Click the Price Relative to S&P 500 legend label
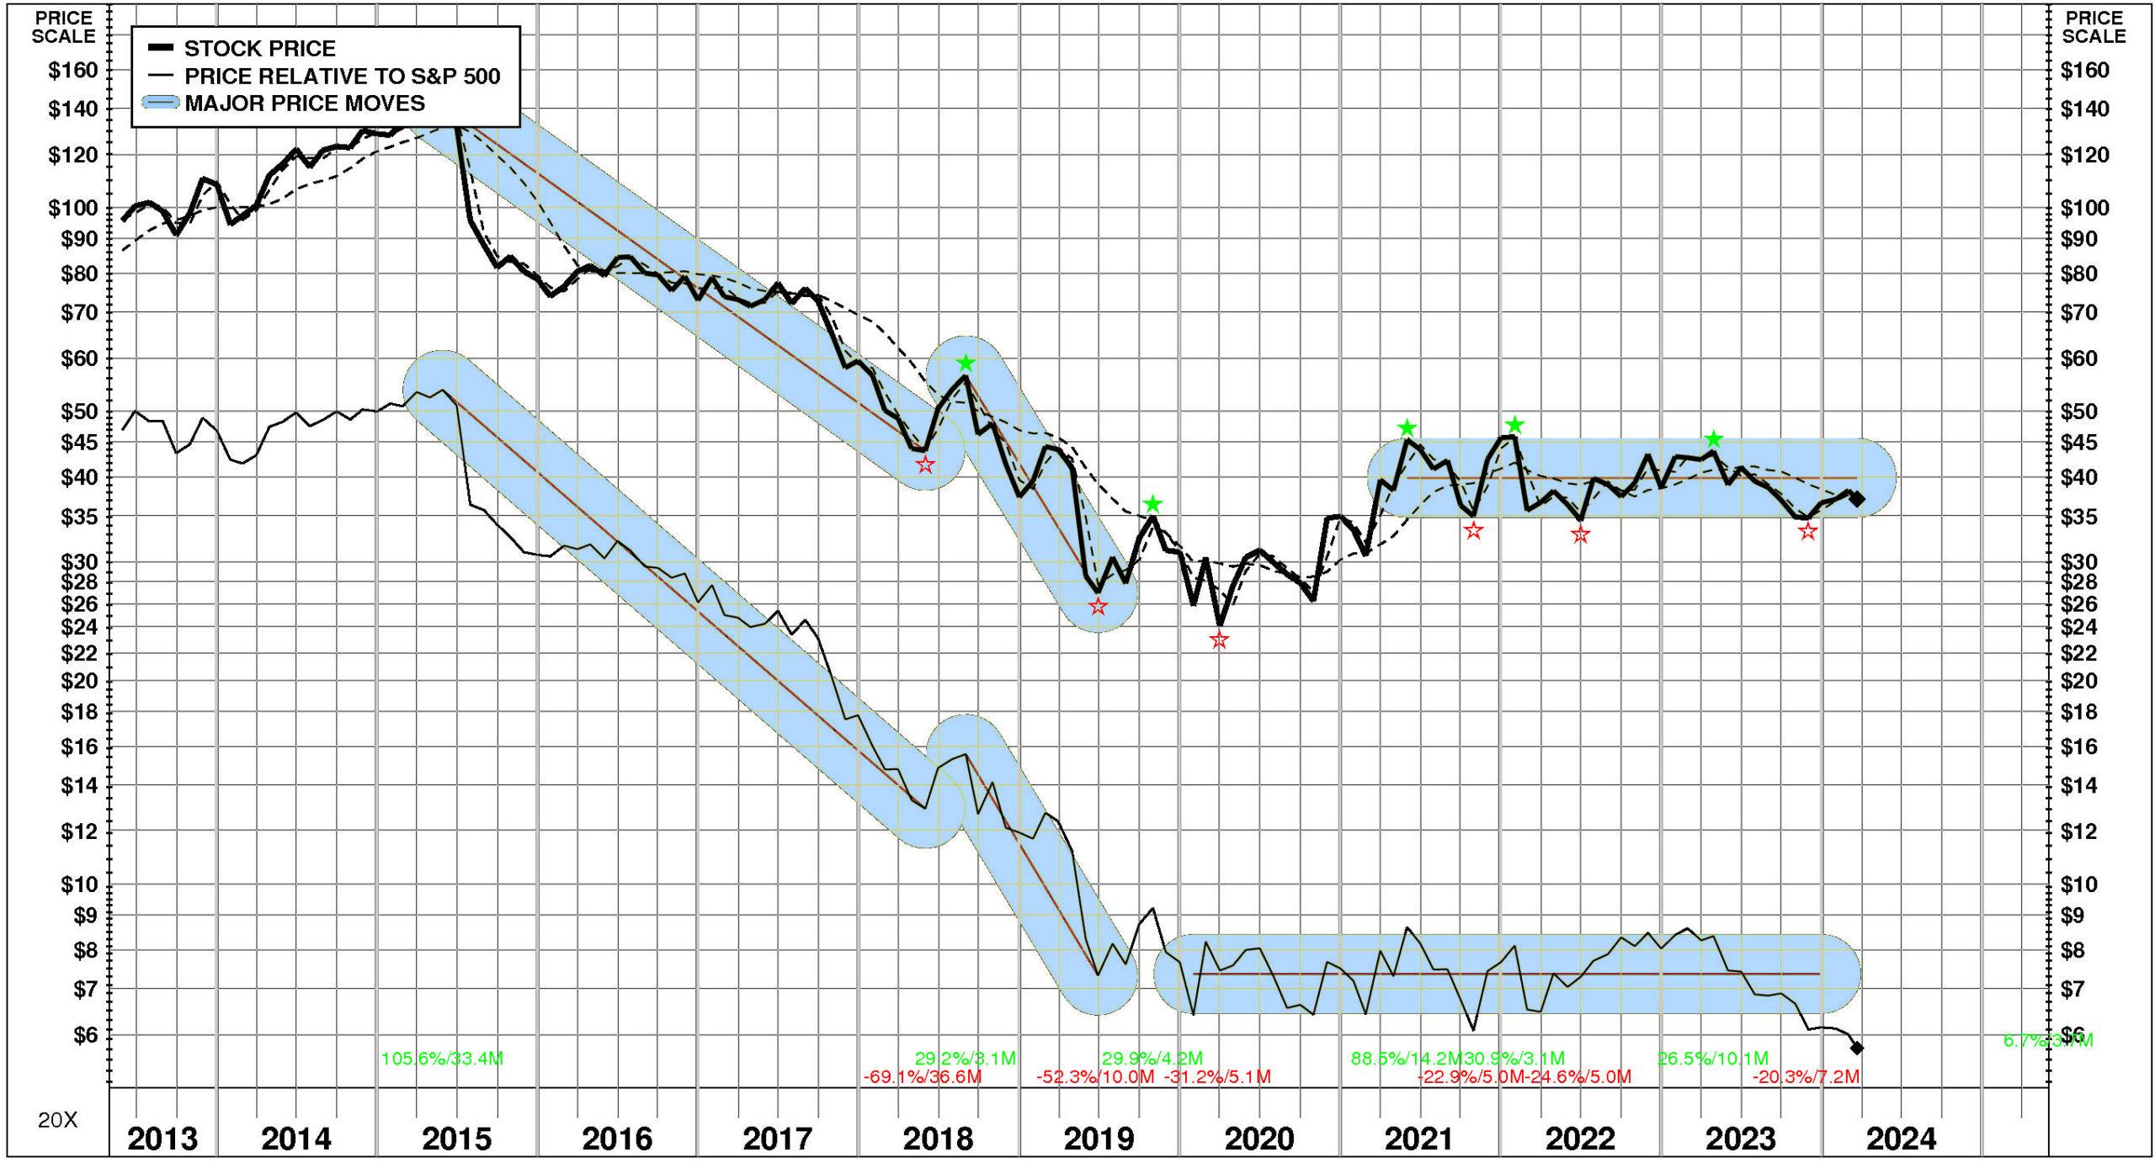Screen dimensions: 2155x1163 pos(342,76)
